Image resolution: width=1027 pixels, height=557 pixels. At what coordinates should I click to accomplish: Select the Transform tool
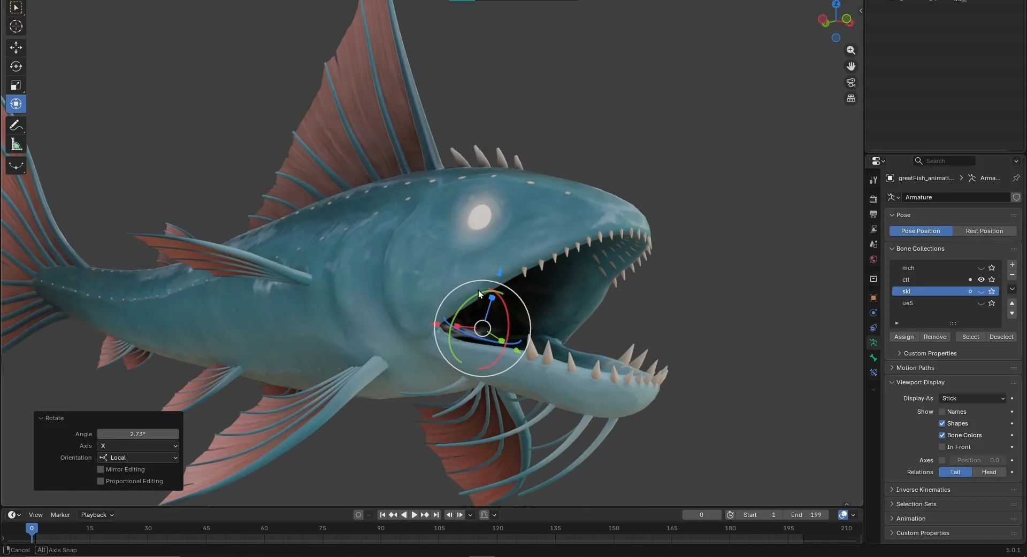pyautogui.click(x=16, y=104)
